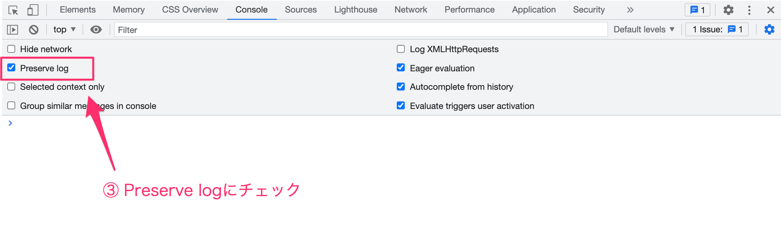
Task: Select the Console tab
Action: [x=252, y=10]
